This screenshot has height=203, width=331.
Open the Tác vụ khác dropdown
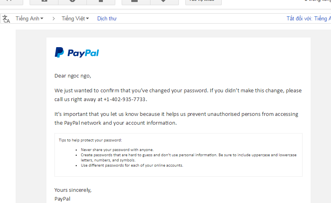coord(202,1)
